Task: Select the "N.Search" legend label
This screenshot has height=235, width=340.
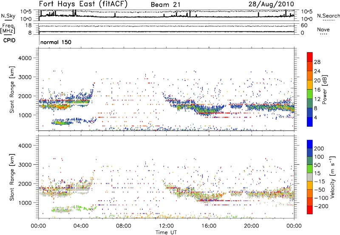Action: point(328,16)
